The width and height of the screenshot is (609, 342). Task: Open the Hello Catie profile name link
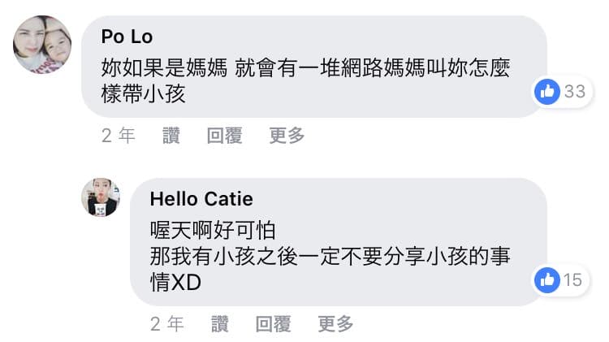click(201, 199)
